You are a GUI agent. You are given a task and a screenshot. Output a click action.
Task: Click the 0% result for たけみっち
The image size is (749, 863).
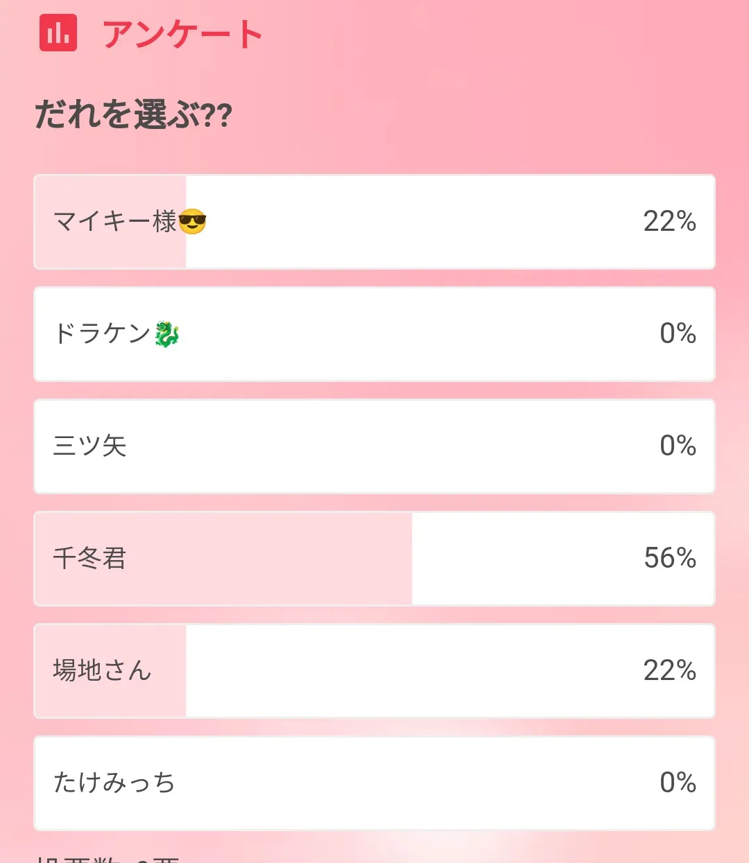click(678, 783)
